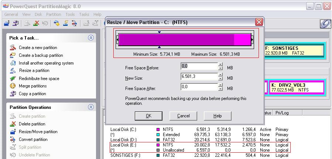Screen dimensions: 332x159
Task: Click the grey swatch in Unallocated row
Action: click(158, 150)
